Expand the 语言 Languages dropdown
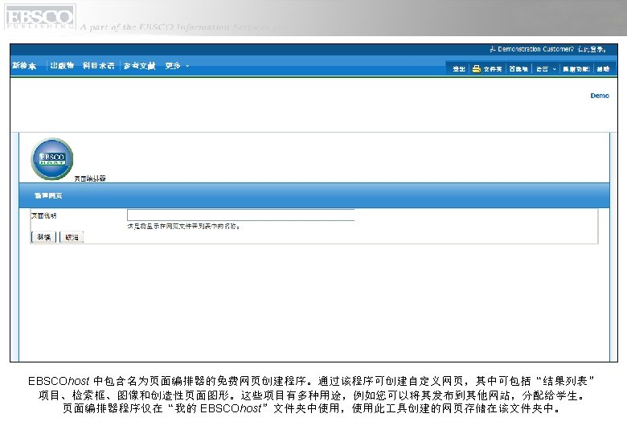627x434 pixels. (546, 69)
